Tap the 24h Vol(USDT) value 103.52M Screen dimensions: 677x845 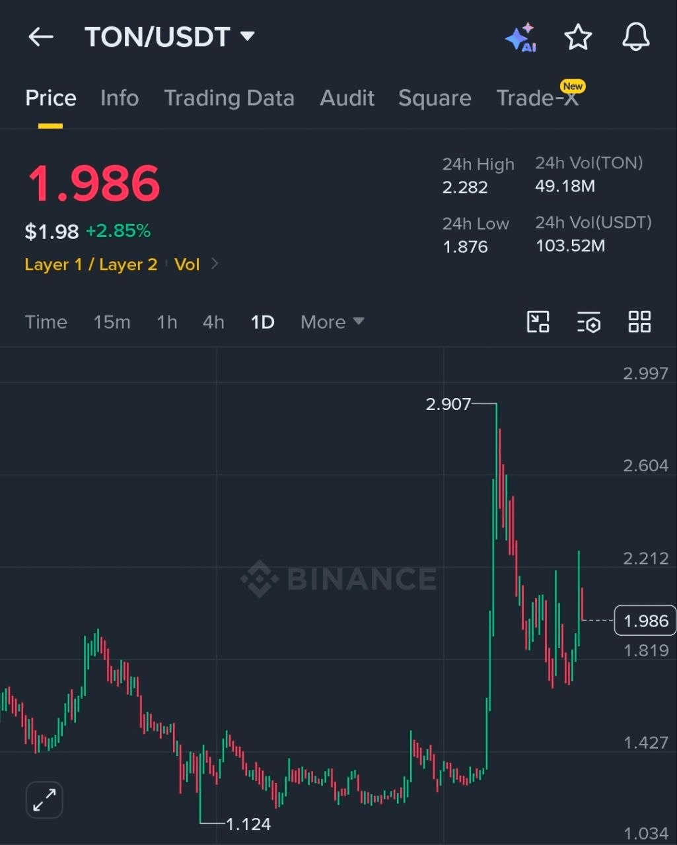(570, 246)
